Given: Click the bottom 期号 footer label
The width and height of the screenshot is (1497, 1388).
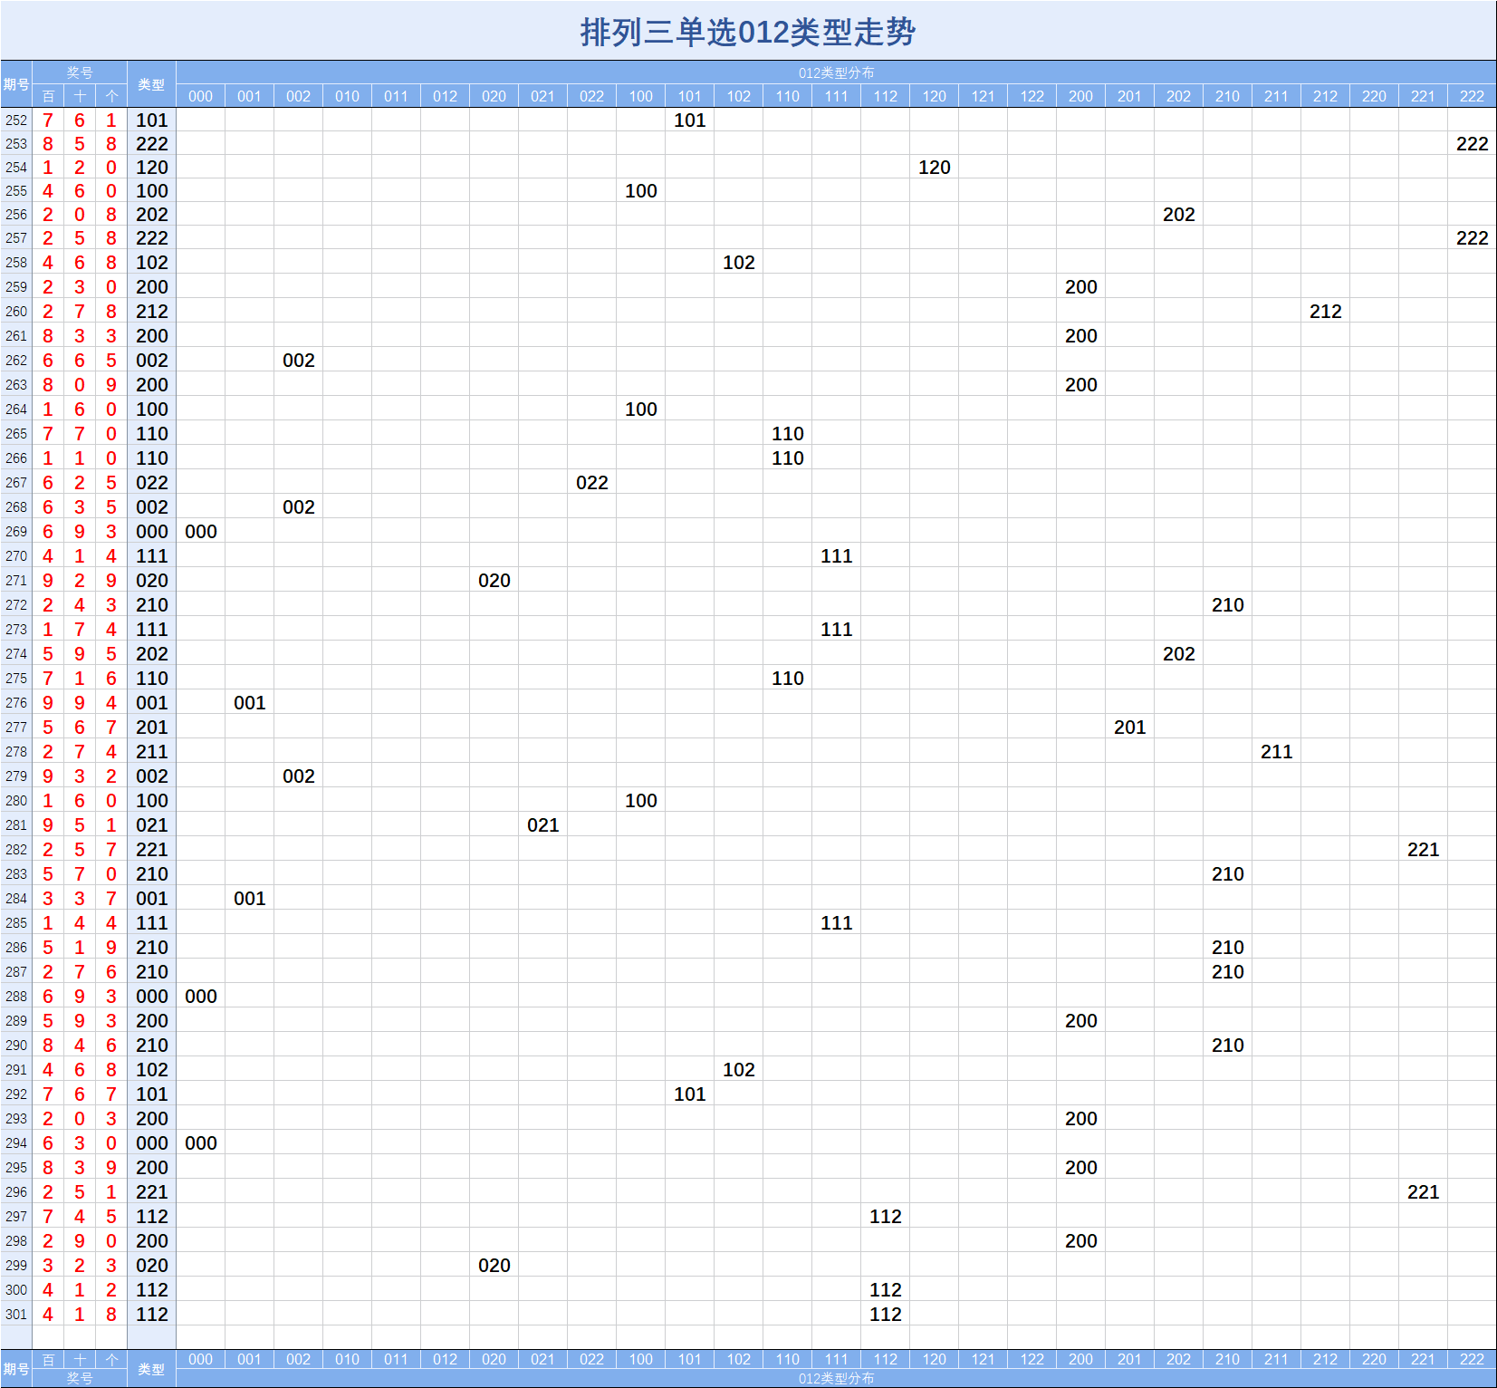Looking at the screenshot, I should click(16, 1369).
